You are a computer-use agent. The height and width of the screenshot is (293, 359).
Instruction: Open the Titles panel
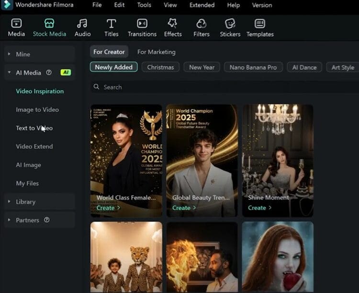coord(111,28)
